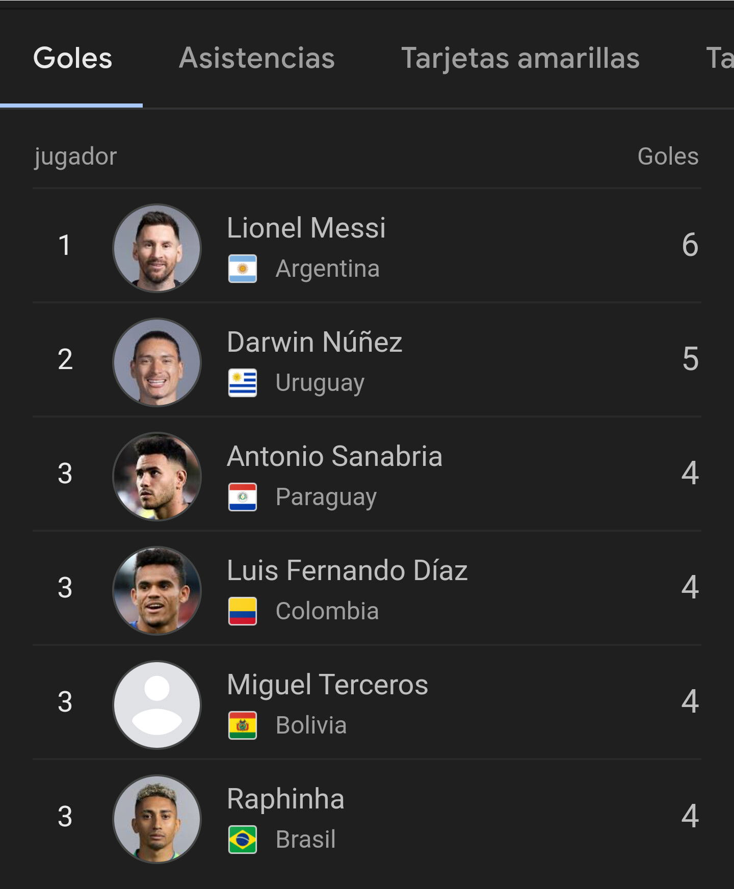This screenshot has height=889, width=734.
Task: Open Darwin Núñez's profile photo
Action: point(157,362)
